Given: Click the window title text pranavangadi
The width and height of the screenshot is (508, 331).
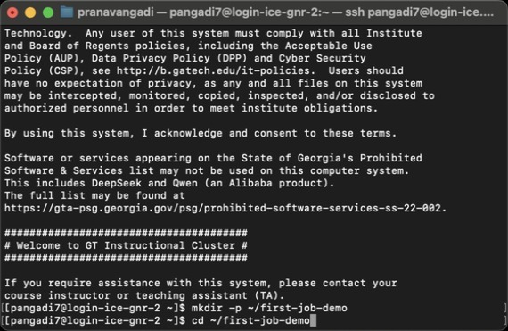Looking at the screenshot, I should click(116, 12).
